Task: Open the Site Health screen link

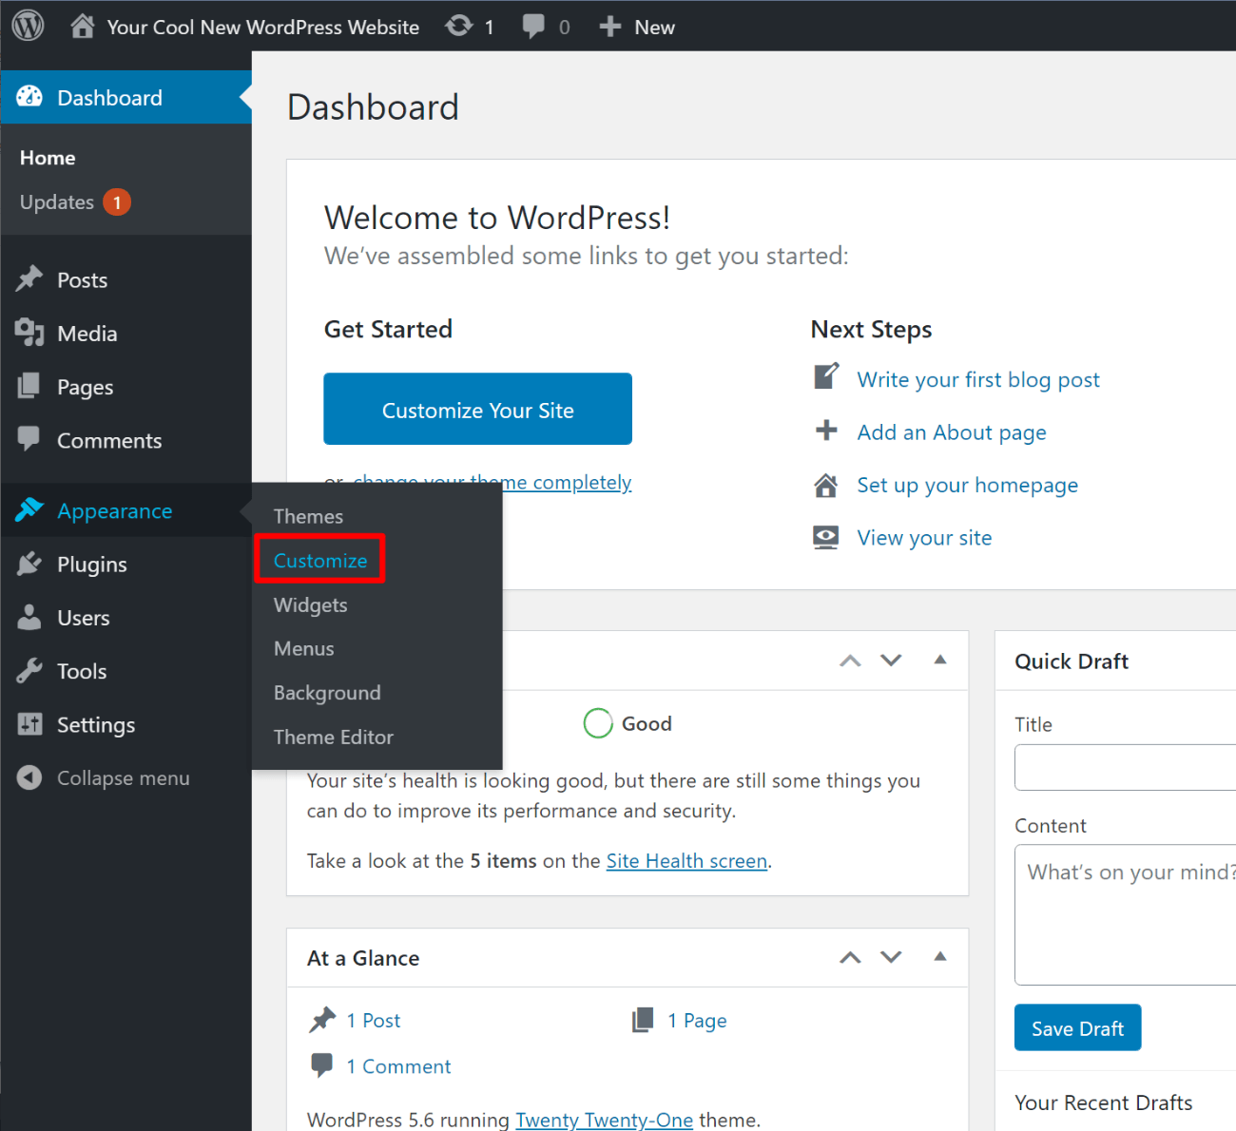Action: coord(686,861)
